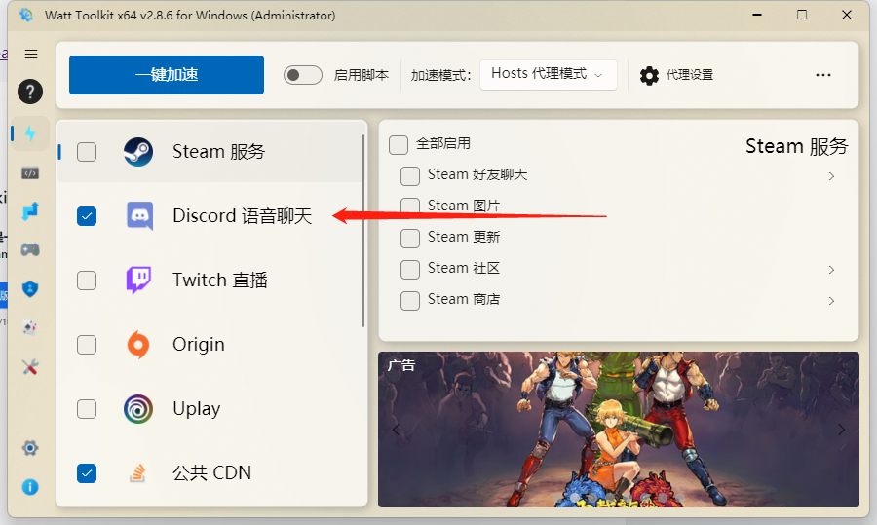Open the shield authenticator sidebar icon
877x525 pixels.
(30, 289)
